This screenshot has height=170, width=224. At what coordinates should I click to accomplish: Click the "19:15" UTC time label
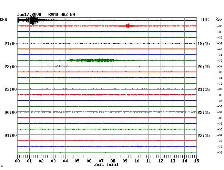pos(204,43)
